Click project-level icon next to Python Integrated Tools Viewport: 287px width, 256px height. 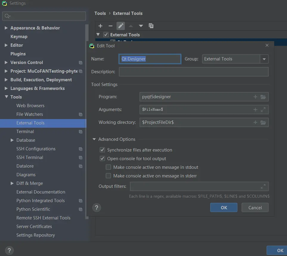pos(80,201)
